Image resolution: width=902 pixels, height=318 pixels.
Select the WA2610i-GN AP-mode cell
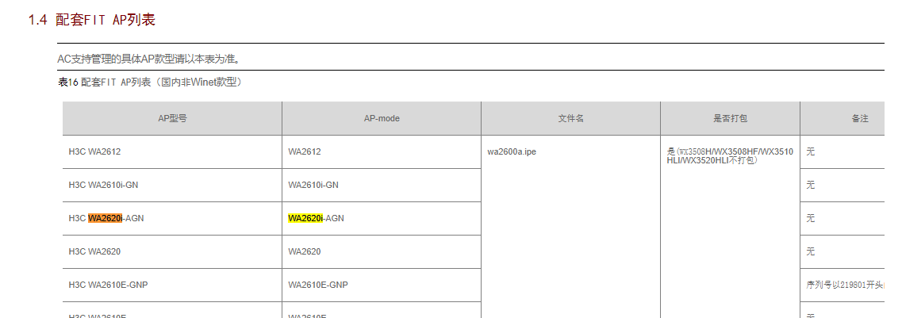point(382,185)
